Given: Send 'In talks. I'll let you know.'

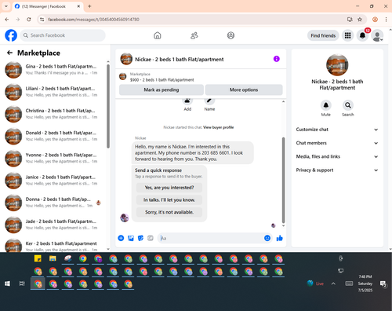Looking at the screenshot, I should pyautogui.click(x=169, y=199).
